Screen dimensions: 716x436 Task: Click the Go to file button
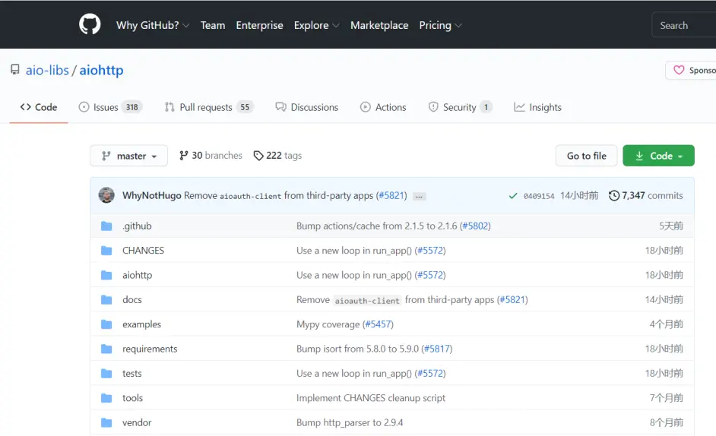(x=586, y=156)
